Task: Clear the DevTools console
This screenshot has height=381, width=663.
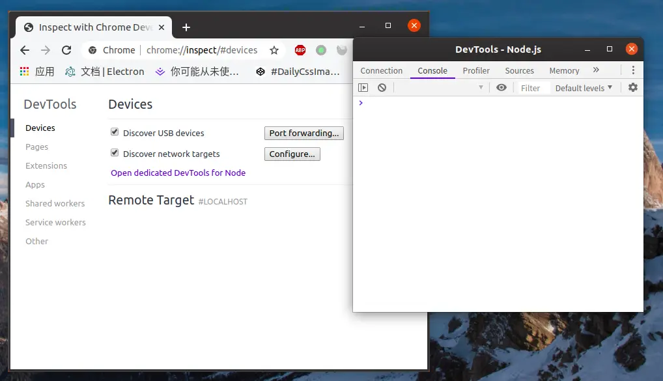Action: pyautogui.click(x=382, y=87)
